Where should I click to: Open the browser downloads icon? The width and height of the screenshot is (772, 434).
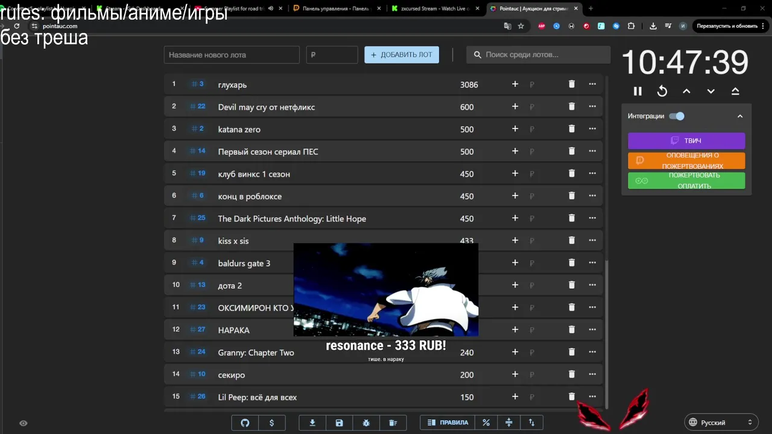pos(653,26)
